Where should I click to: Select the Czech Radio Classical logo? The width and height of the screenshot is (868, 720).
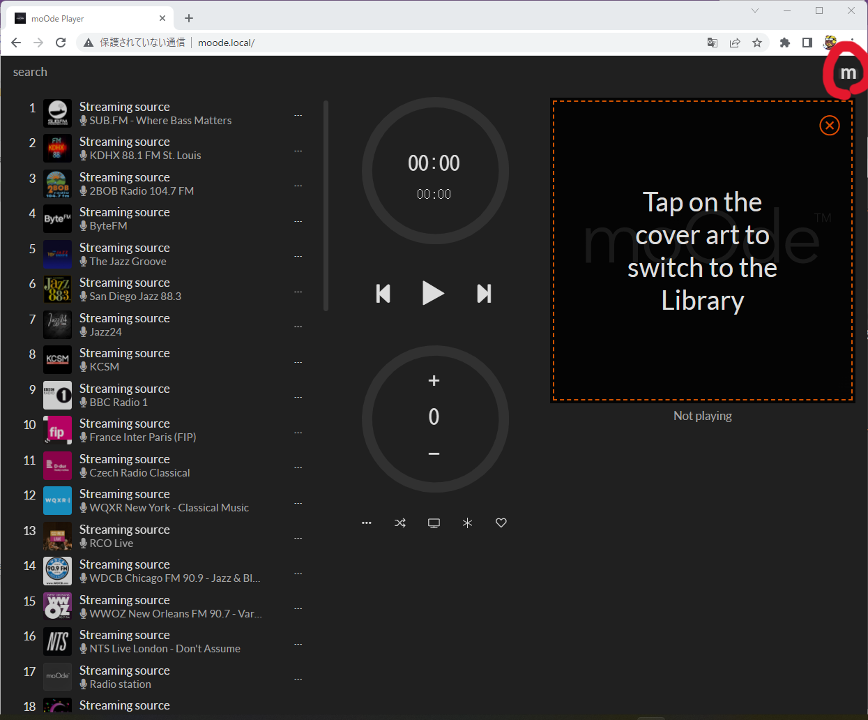pos(57,465)
